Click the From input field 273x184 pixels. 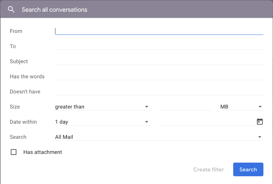158,31
